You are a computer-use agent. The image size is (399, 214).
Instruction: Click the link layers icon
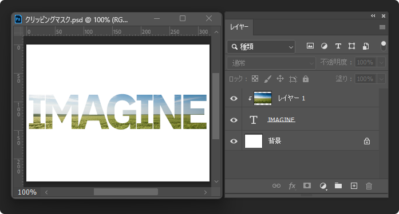tap(276, 186)
